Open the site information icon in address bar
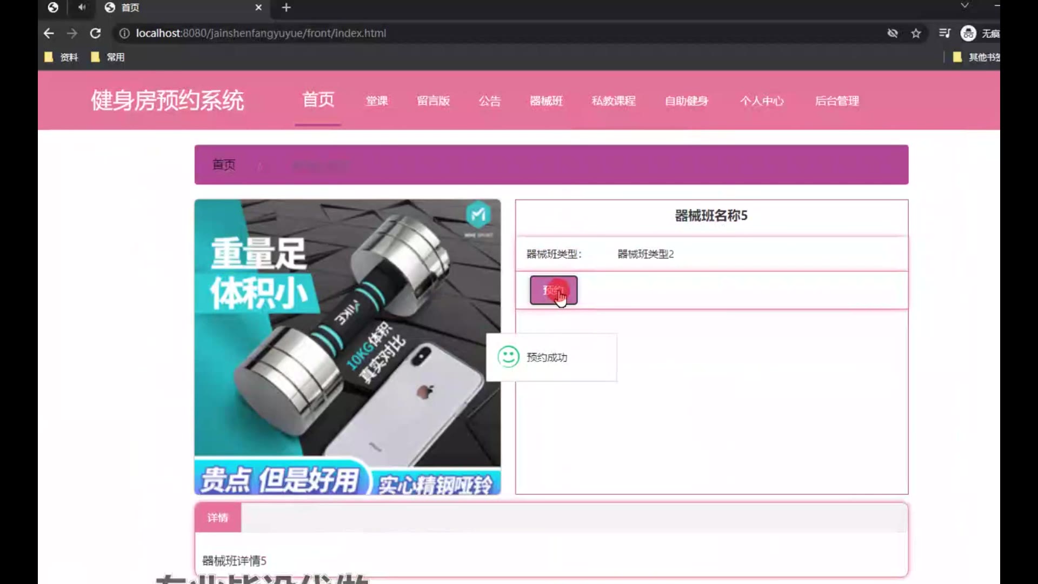This screenshot has height=584, width=1038. [x=124, y=34]
